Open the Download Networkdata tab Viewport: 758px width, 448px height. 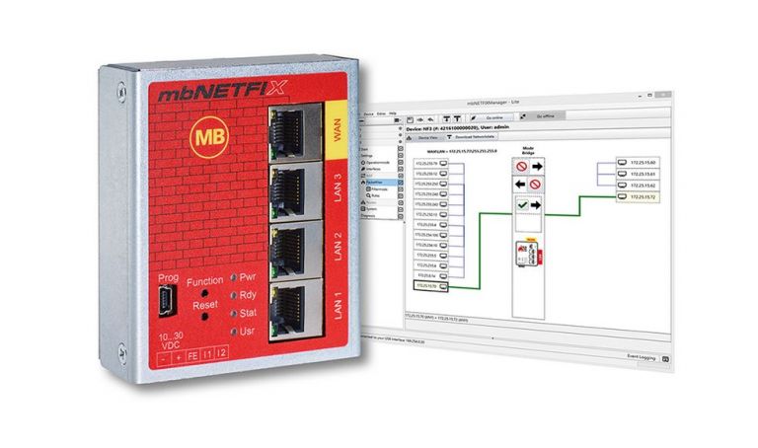pyautogui.click(x=472, y=137)
